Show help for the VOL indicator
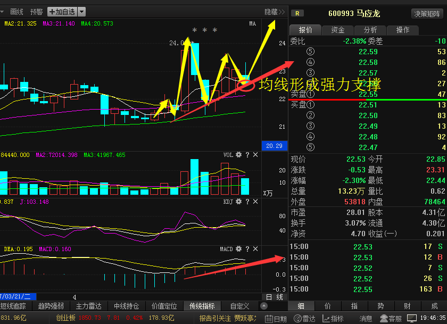This screenshot has height=324, width=447. [x=247, y=155]
